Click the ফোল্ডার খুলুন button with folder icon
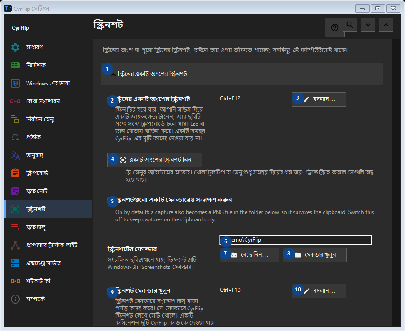This screenshot has width=405, height=331. click(315, 255)
